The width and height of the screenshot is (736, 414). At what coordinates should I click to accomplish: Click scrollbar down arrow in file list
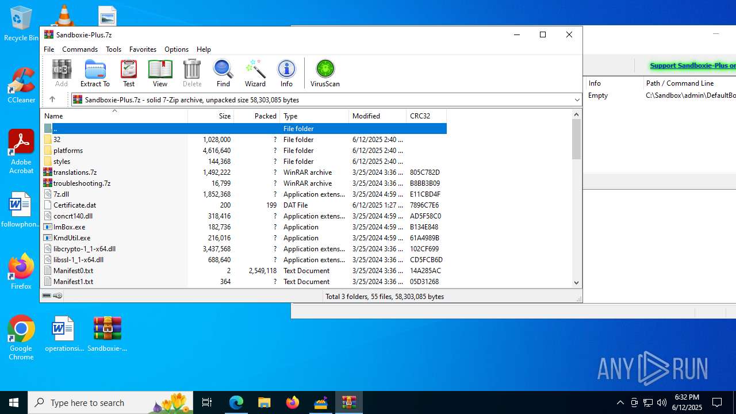click(577, 282)
